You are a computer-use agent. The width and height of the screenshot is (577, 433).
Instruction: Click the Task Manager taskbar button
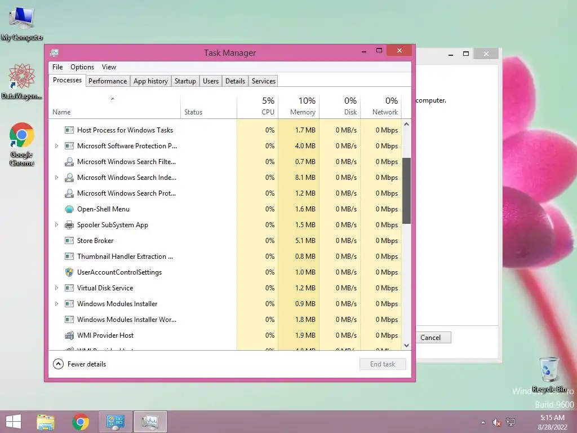tap(150, 422)
